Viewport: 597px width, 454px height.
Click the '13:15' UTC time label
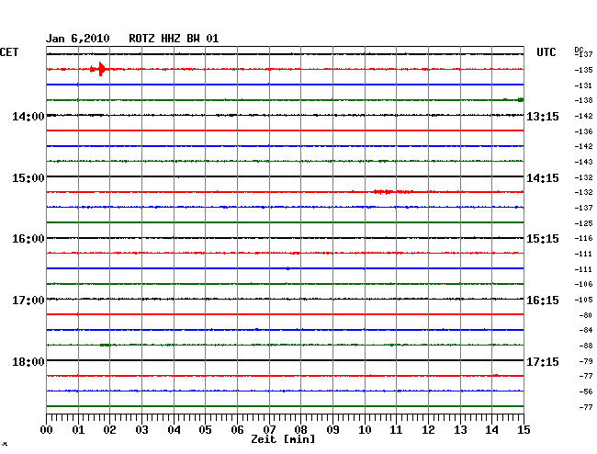543,116
